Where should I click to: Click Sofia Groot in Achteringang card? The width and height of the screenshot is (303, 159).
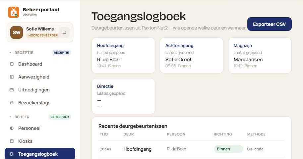(179, 60)
